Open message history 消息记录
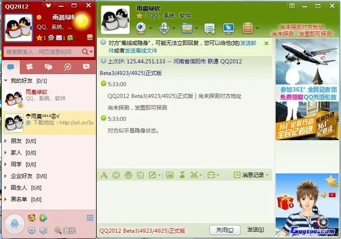The image size is (341, 239). [249, 175]
